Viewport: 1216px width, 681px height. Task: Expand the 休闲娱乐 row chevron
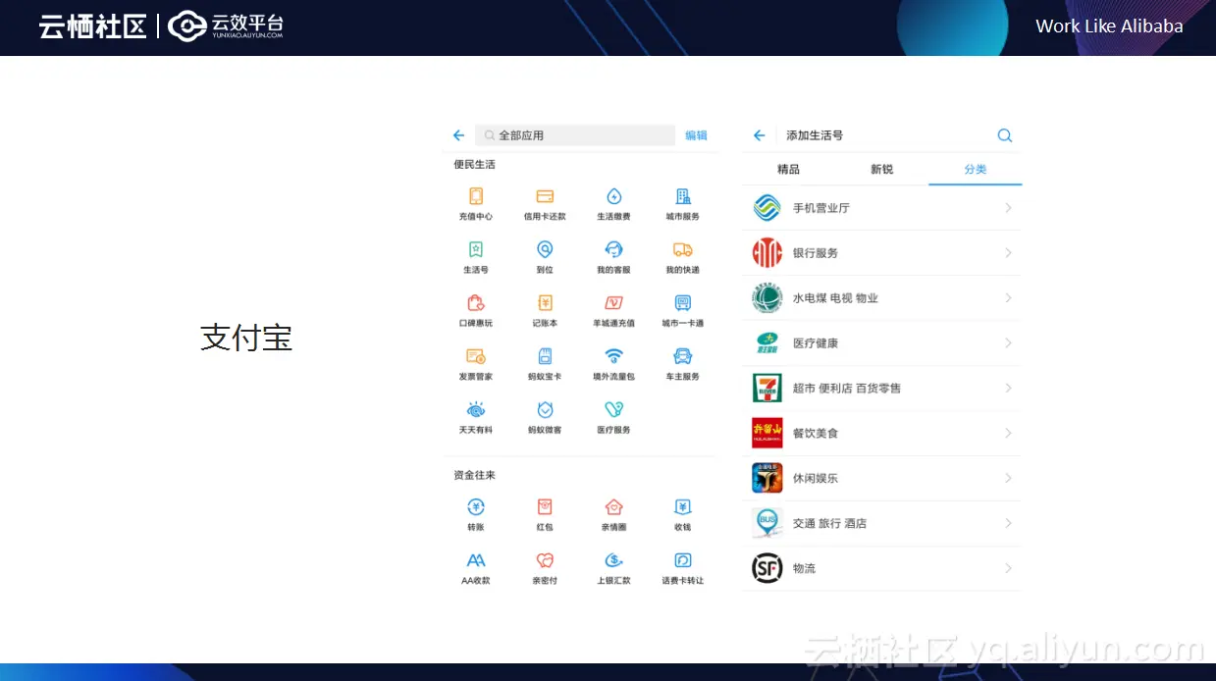(x=1008, y=478)
